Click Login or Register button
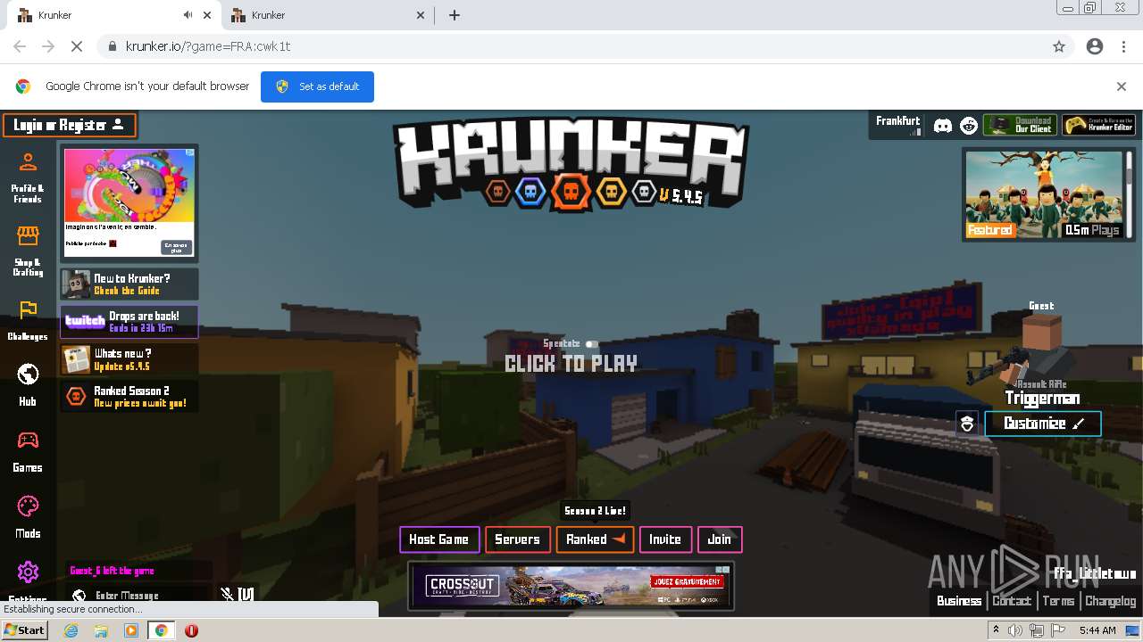The width and height of the screenshot is (1143, 642). point(69,126)
